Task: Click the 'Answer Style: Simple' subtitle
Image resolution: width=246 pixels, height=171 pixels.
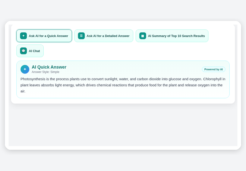Action: (x=46, y=72)
